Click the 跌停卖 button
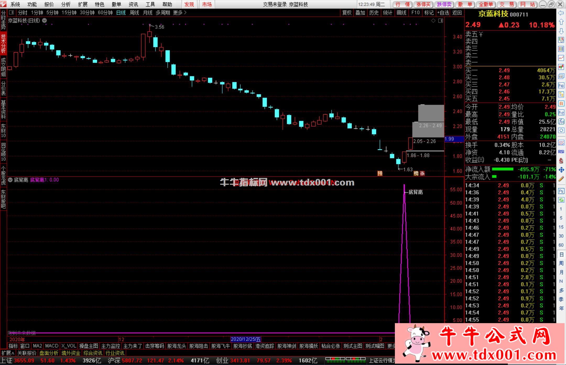This screenshot has width=566, height=365. pos(444,4)
